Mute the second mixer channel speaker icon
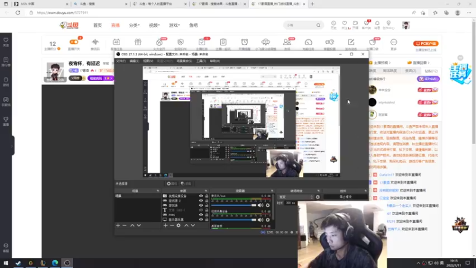Screen dimensions: 476x268 tap(261, 220)
